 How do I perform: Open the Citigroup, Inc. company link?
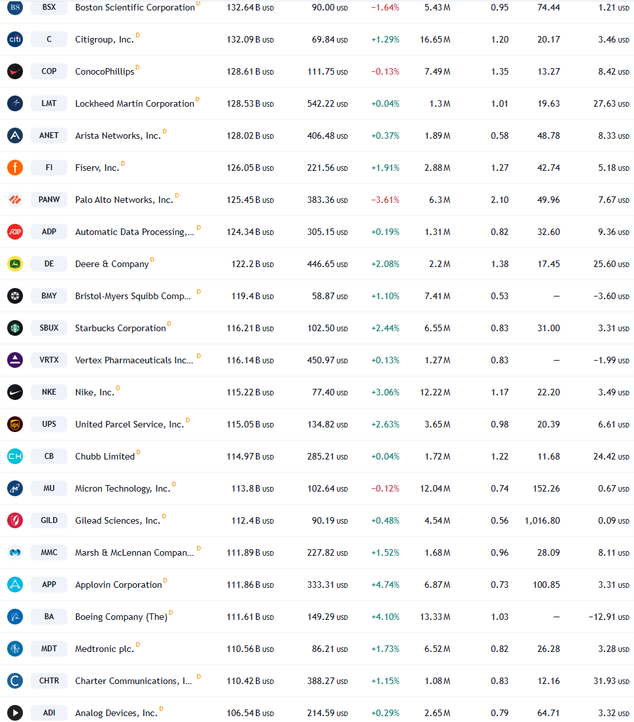(x=105, y=39)
